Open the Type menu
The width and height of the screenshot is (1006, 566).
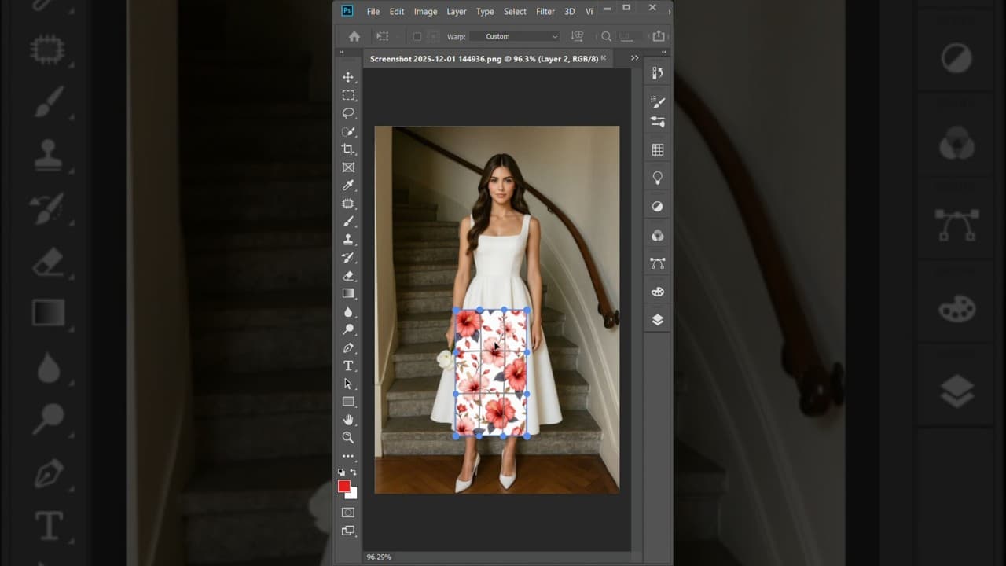(485, 12)
